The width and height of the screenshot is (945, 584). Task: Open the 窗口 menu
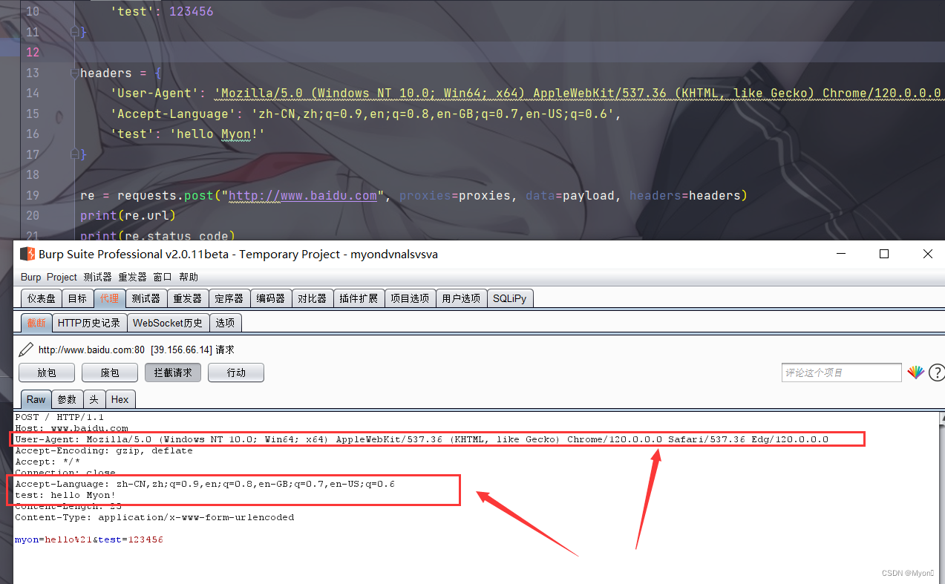point(163,277)
